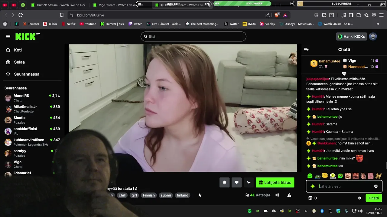Viewport: 387px width, 217px height.
Task: Open the tab groups grid icon
Action: [5, 24]
